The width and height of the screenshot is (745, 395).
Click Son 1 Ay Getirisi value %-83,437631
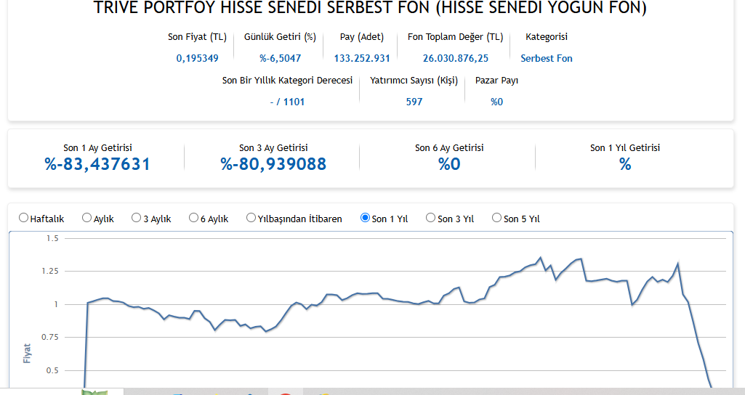pos(97,164)
